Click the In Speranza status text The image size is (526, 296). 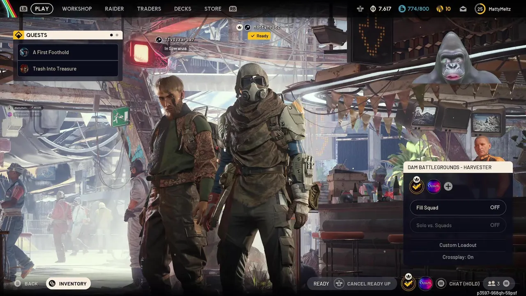(175, 49)
